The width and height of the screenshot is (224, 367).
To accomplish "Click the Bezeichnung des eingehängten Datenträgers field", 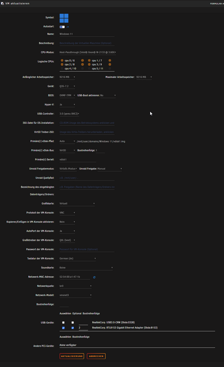I will point(87,187).
